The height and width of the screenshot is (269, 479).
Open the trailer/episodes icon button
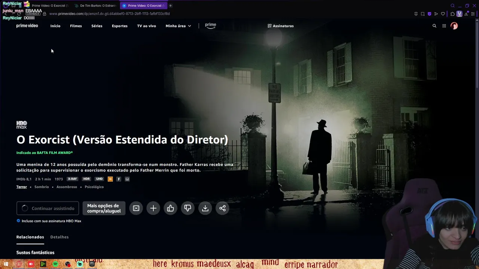point(136,208)
